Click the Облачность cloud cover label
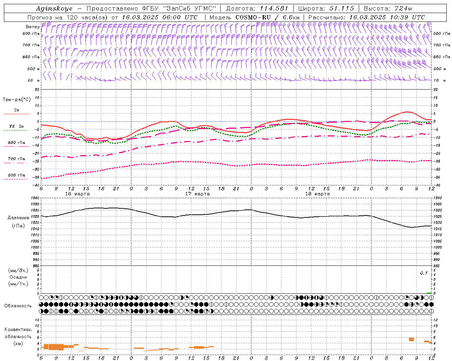Screen dimensions: 452x361 18,306
